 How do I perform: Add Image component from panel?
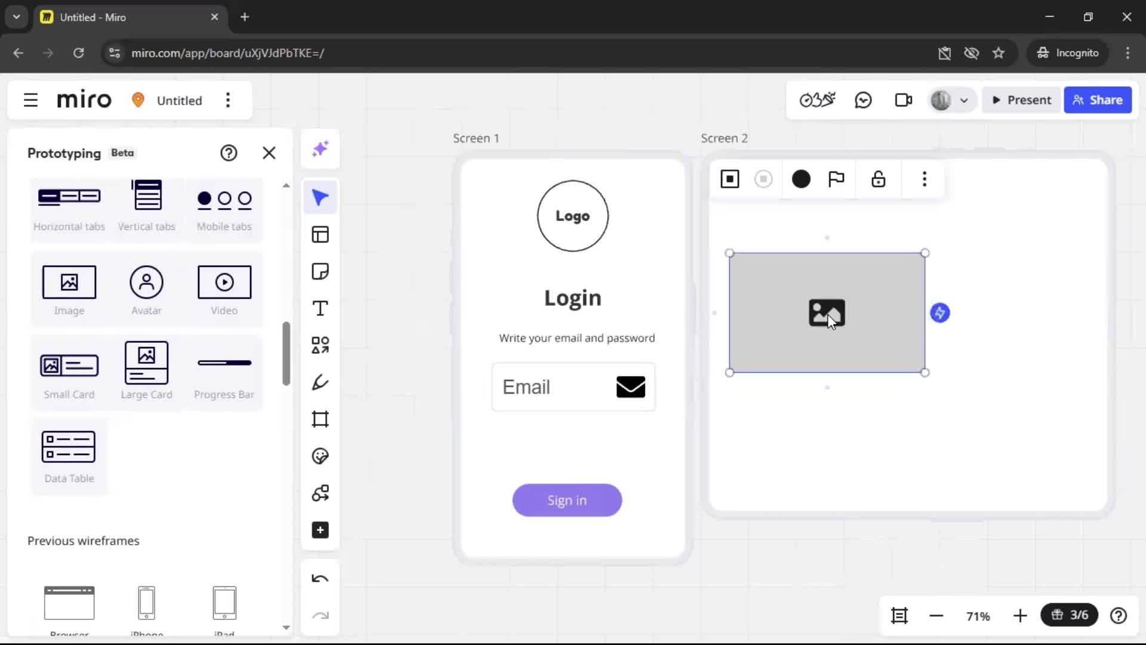coord(69,290)
